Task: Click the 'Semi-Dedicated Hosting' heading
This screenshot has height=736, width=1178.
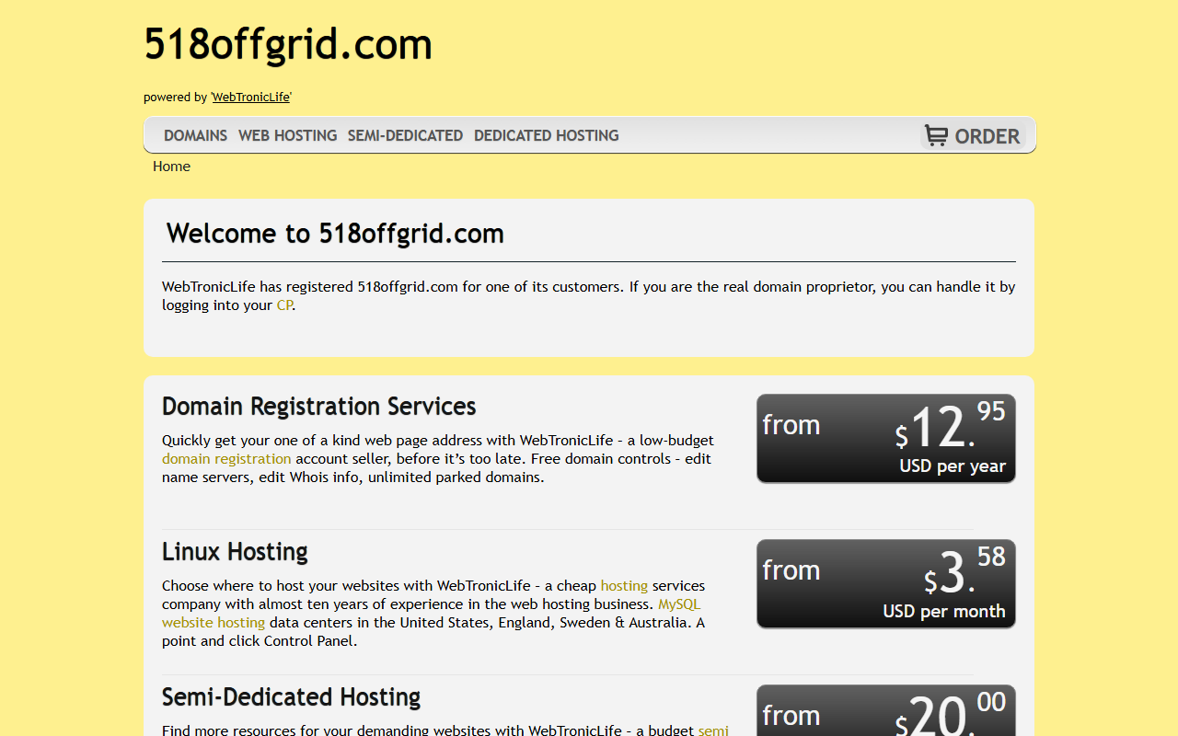Action: coord(291,696)
